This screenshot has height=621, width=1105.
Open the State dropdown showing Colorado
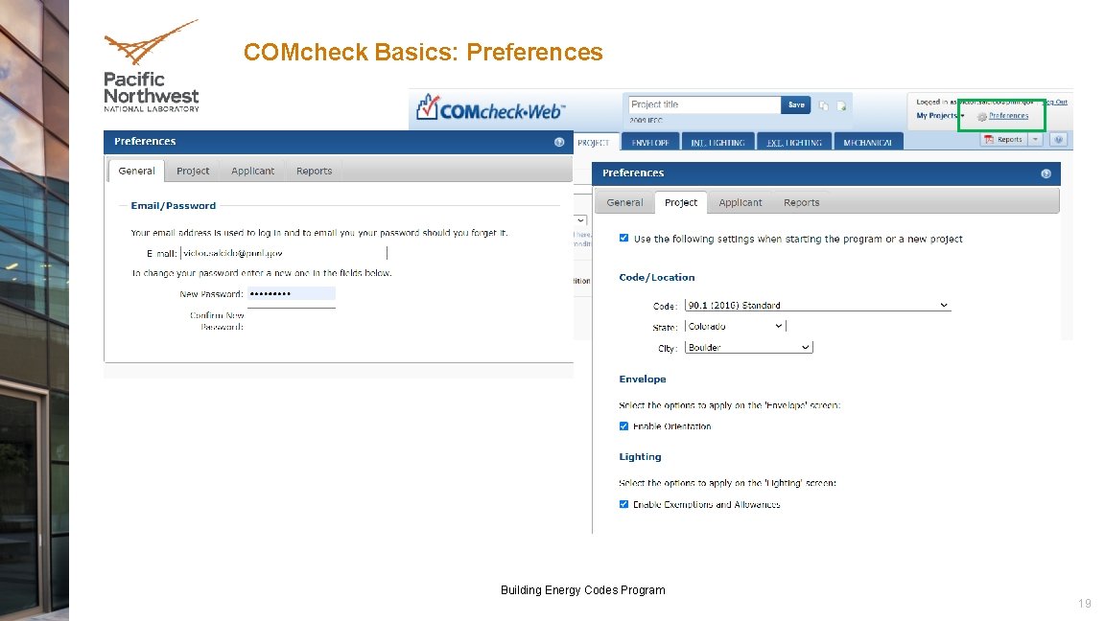(775, 326)
